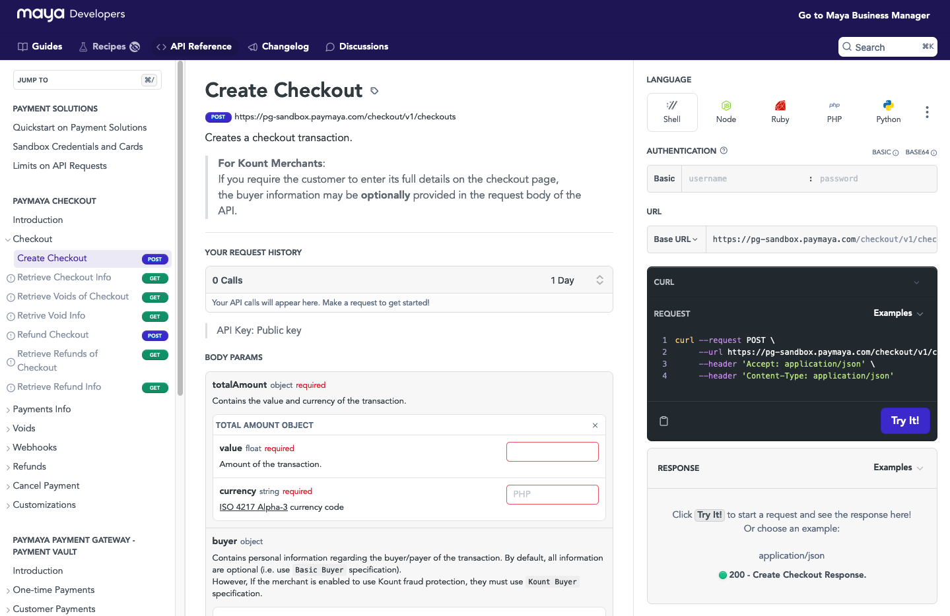
Task: Click the Jump To field
Action: (87, 80)
